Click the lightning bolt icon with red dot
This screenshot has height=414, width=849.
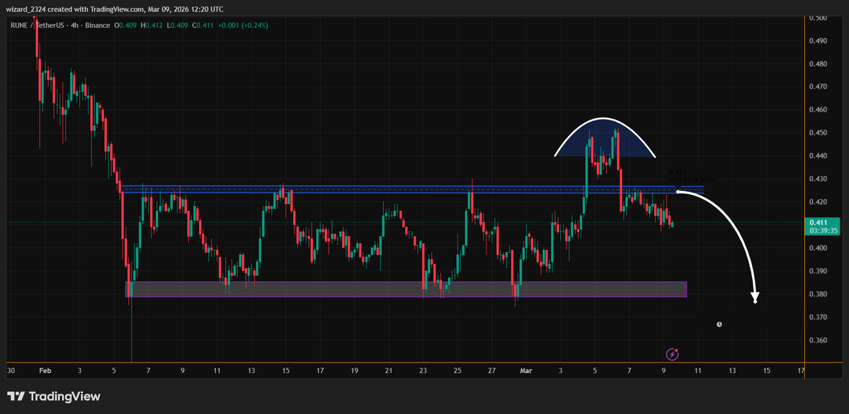[x=673, y=353]
